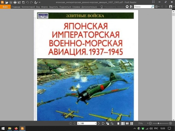Click the previous view icon
This screenshot has width=175, height=131.
[x=107, y=123]
